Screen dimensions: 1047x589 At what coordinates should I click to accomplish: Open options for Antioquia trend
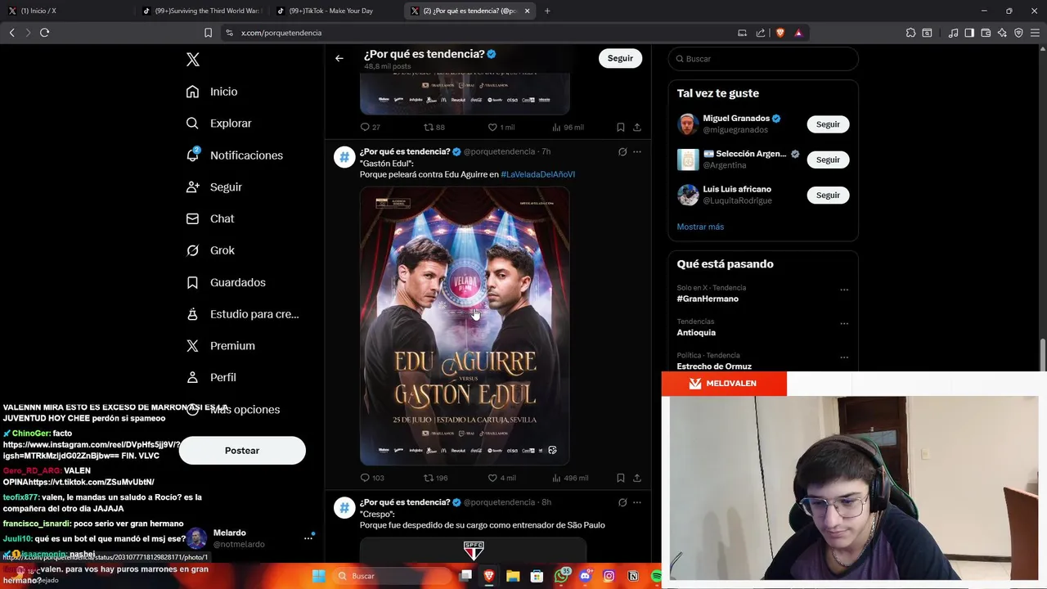coord(844,324)
